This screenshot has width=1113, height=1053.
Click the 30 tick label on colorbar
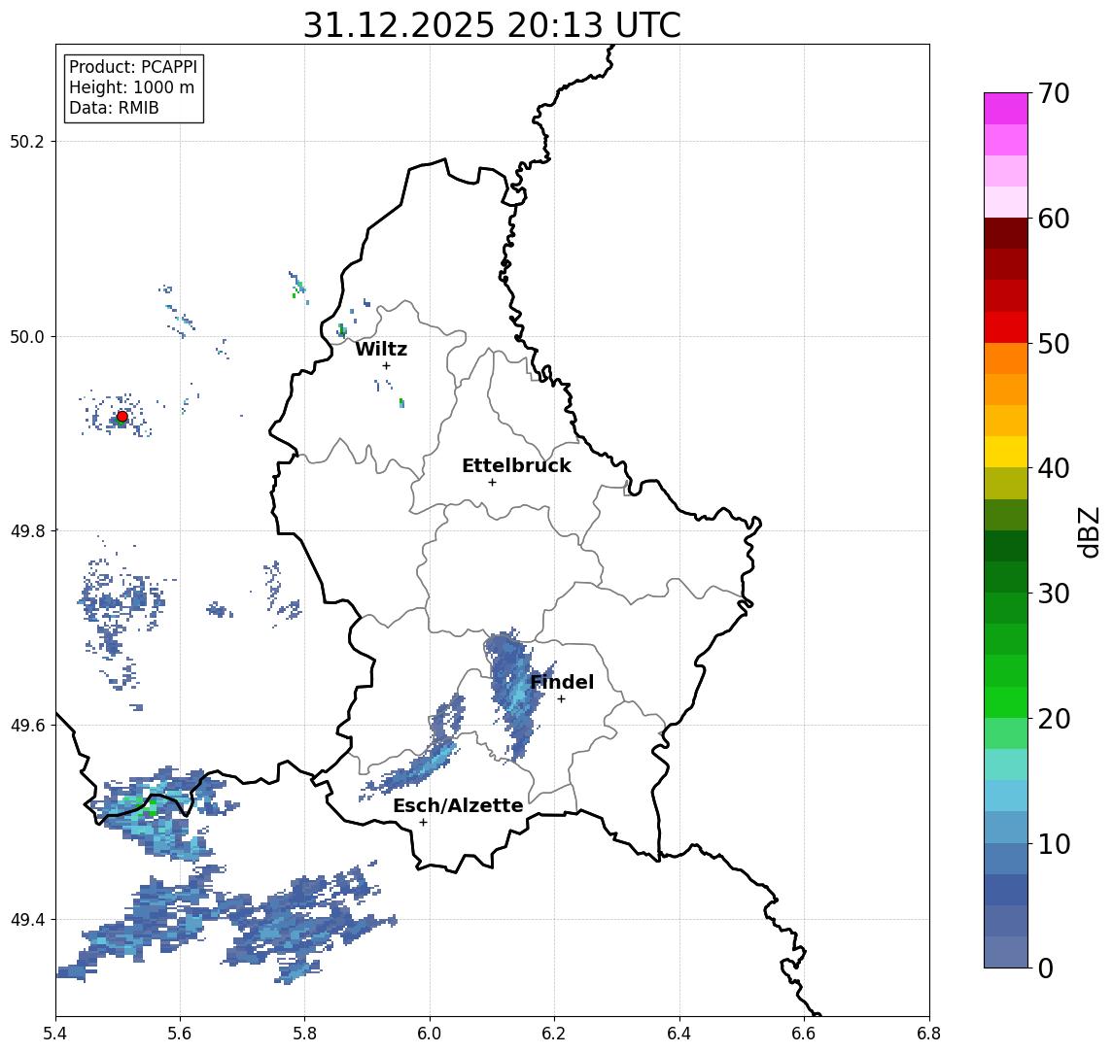[x=1054, y=594]
